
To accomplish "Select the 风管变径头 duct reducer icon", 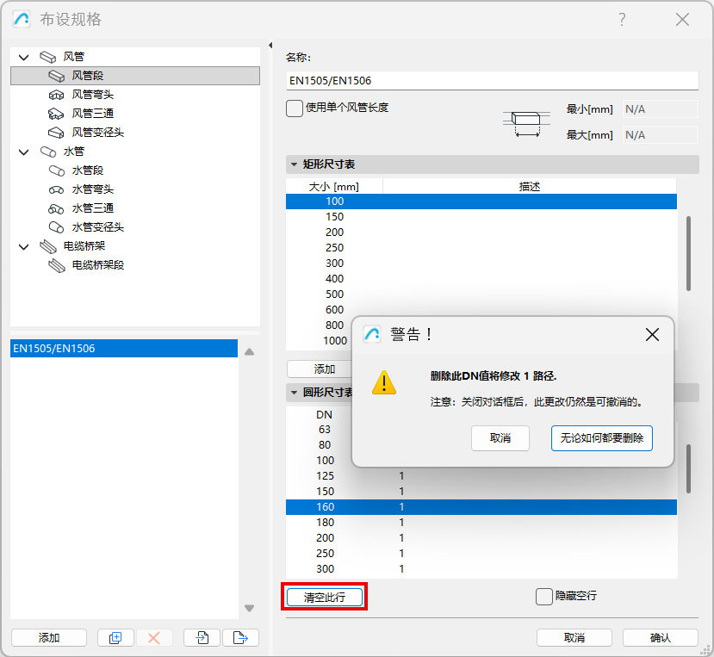I will point(57,133).
